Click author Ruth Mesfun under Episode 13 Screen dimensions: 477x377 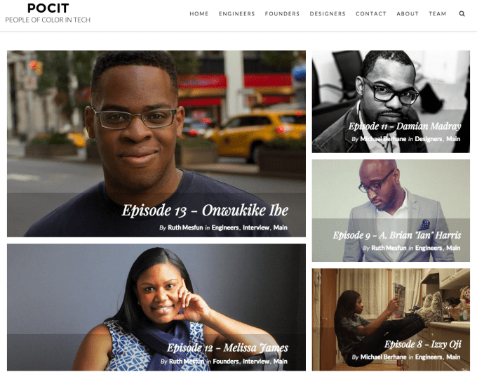(185, 227)
